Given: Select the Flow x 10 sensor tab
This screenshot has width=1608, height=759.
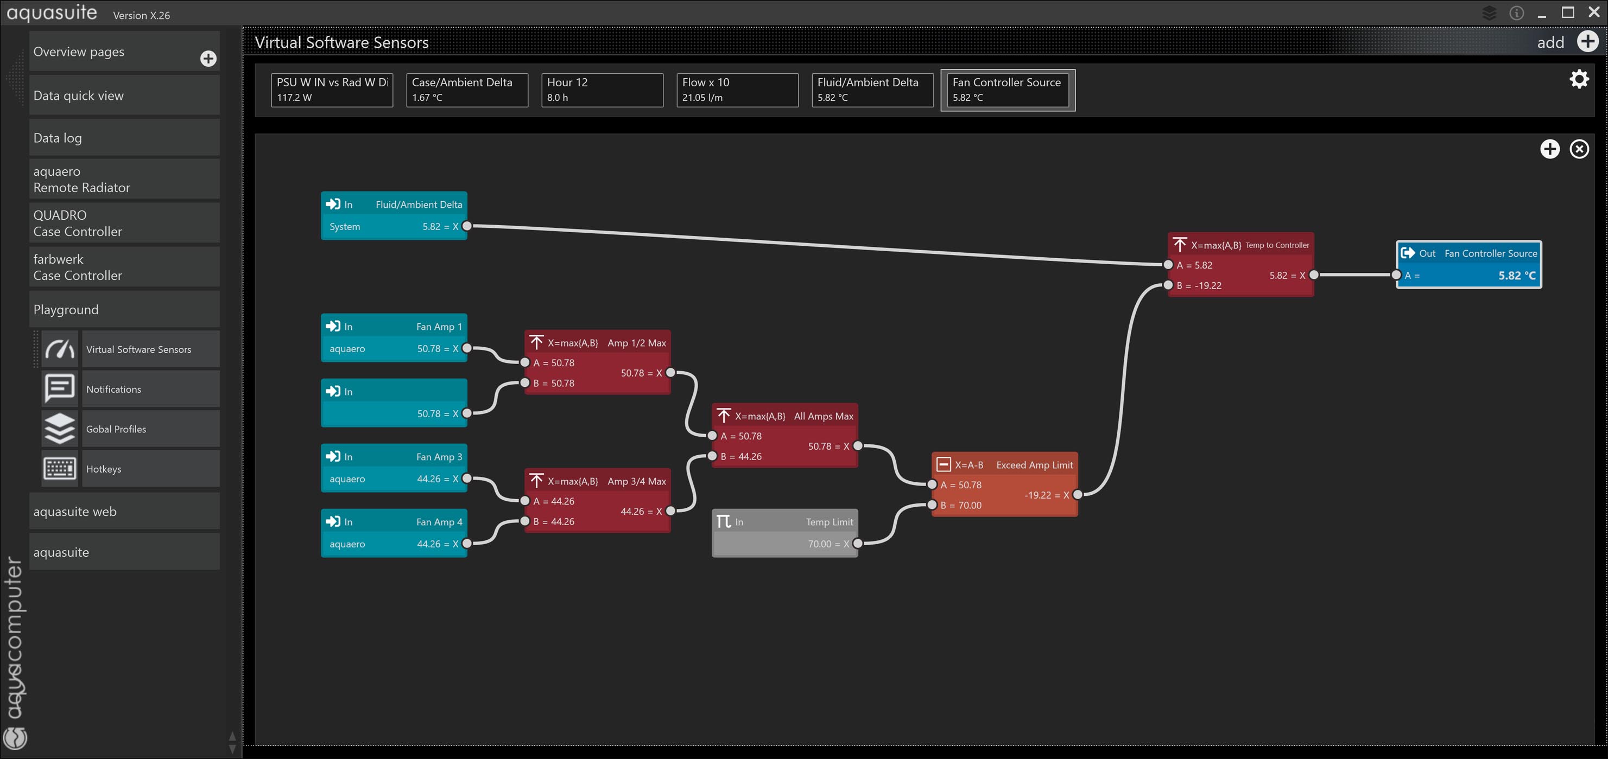Looking at the screenshot, I should click(x=737, y=90).
